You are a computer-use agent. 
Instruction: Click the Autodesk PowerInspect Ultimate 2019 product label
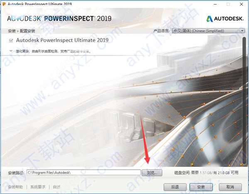(x=62, y=40)
